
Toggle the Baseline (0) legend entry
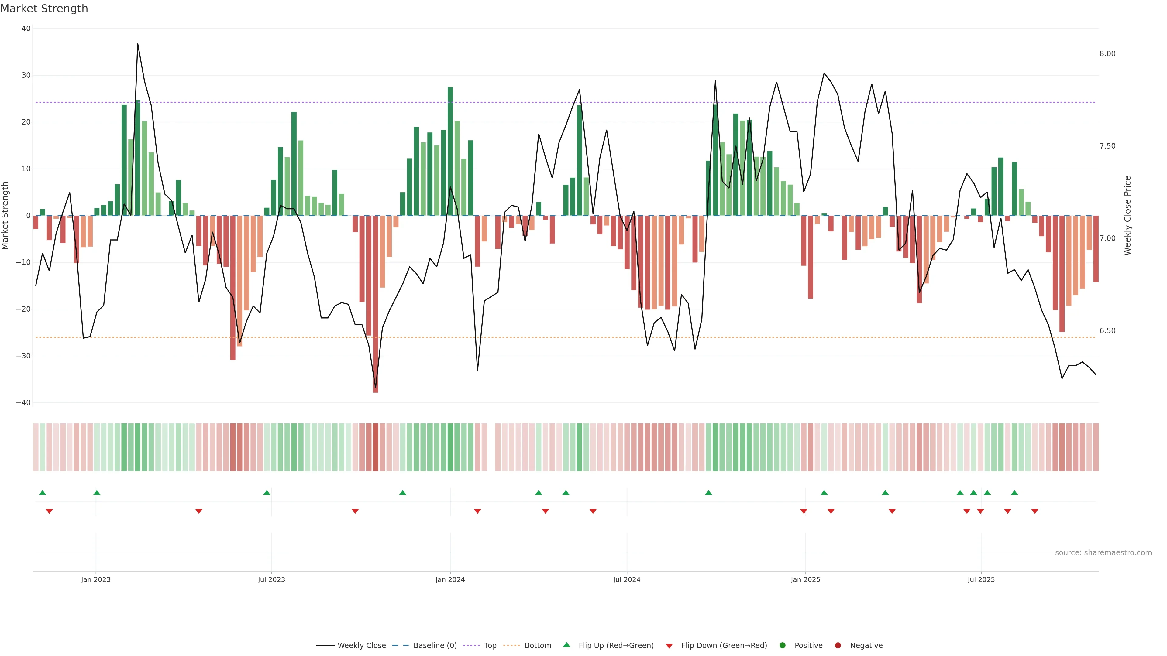(x=435, y=646)
